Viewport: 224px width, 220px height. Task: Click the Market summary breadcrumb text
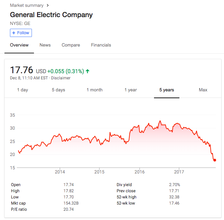click(27, 5)
